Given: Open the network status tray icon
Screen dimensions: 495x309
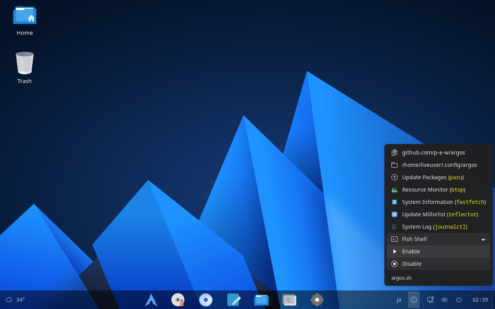Looking at the screenshot, I should [430, 300].
